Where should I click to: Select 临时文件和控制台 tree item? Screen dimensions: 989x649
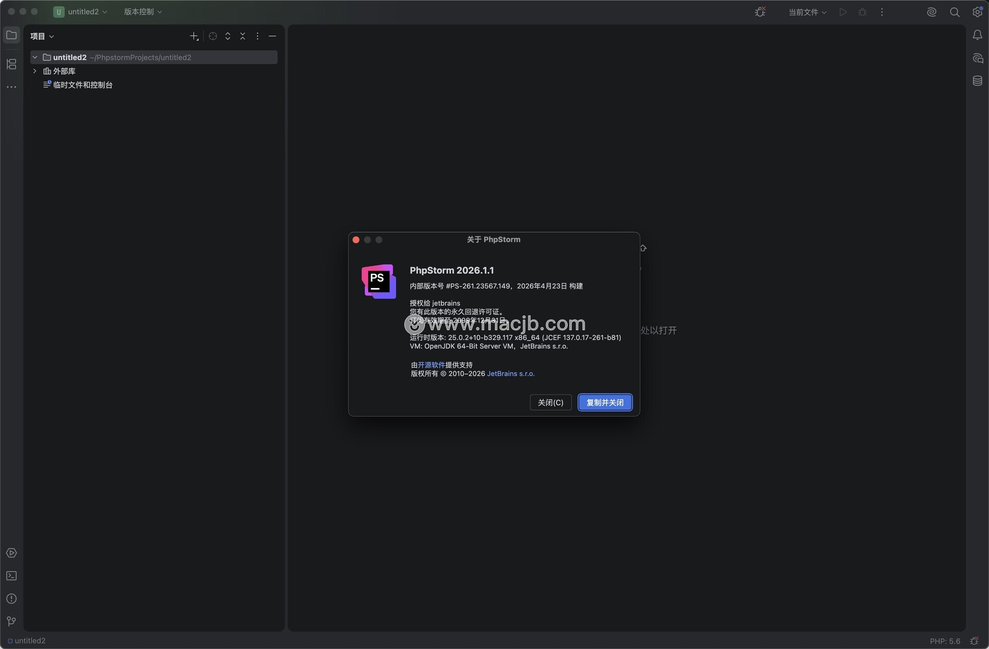click(x=82, y=85)
